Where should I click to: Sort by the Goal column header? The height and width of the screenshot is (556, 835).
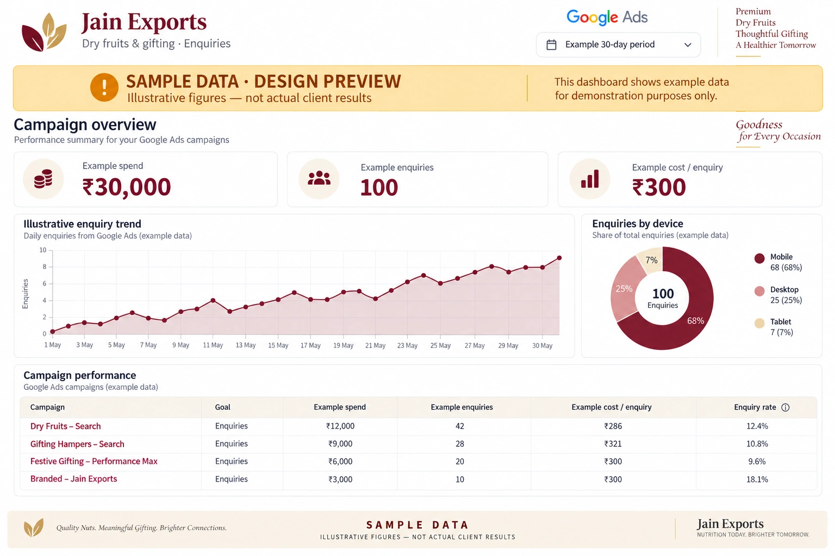tap(223, 407)
